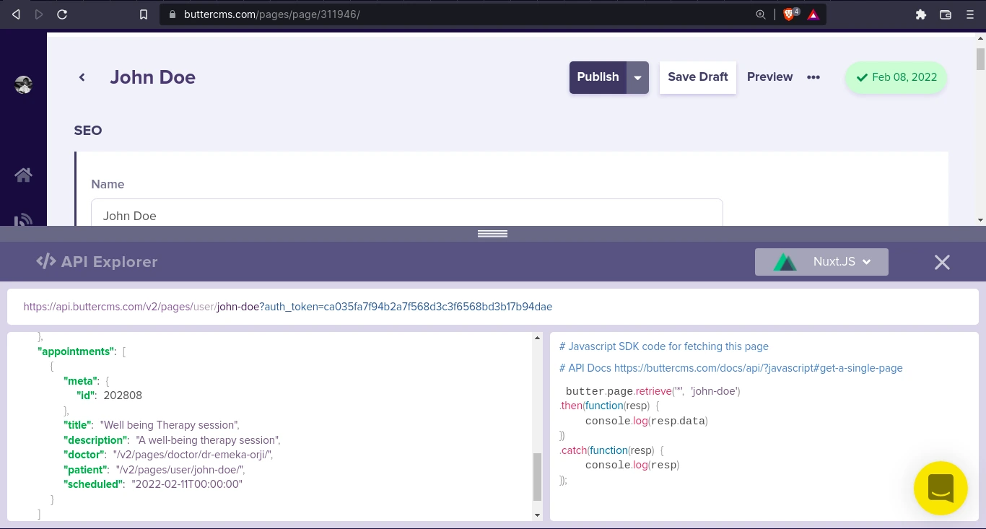This screenshot has width=986, height=529.
Task: Click the "Javascript SDK code" comment line
Action: pyautogui.click(x=664, y=346)
